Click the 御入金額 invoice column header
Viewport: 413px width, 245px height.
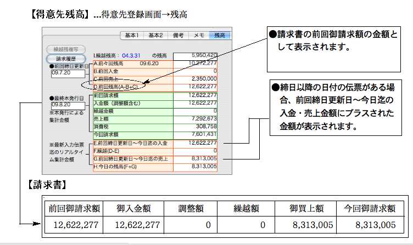point(133,209)
